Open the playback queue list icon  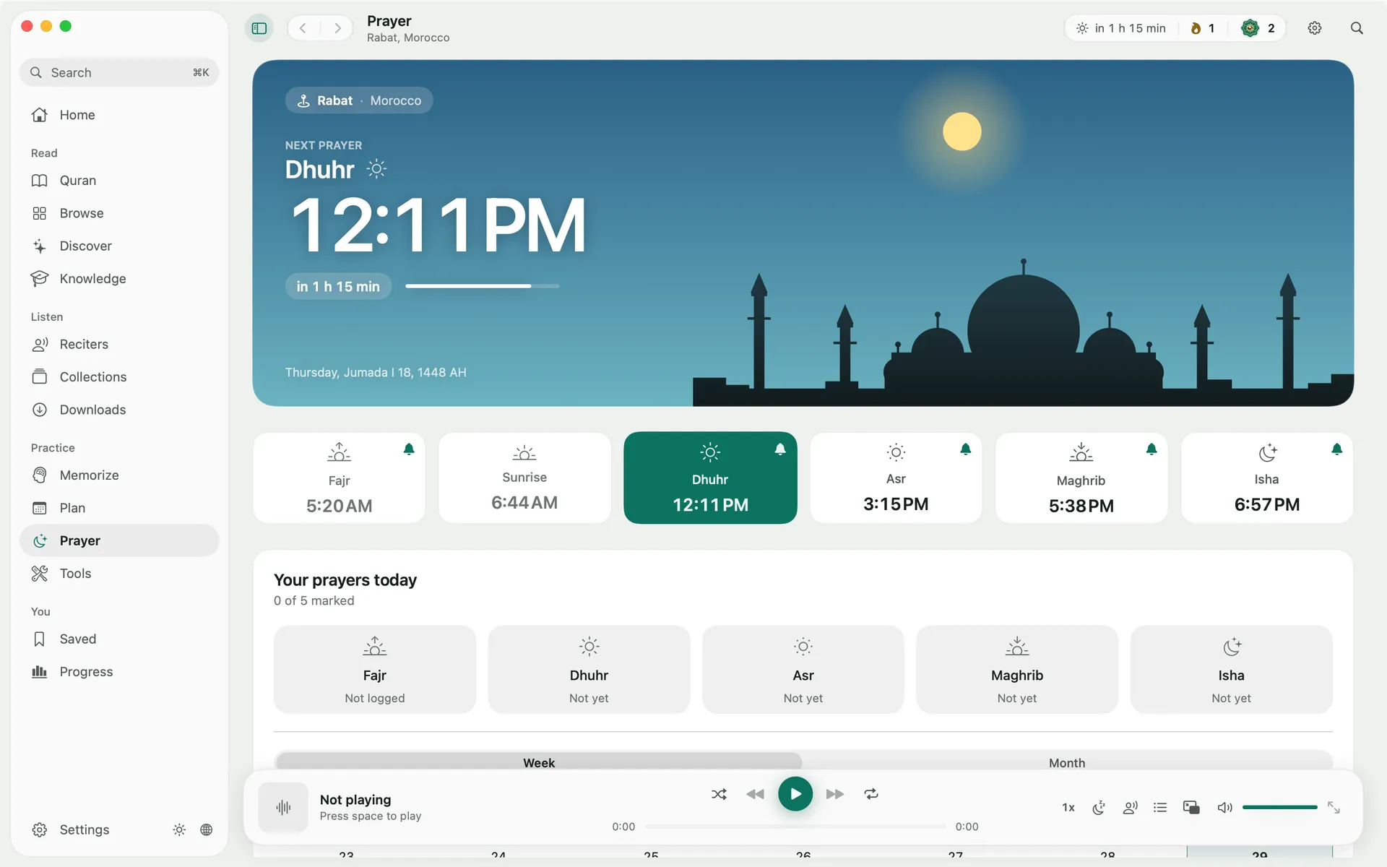[x=1160, y=807]
